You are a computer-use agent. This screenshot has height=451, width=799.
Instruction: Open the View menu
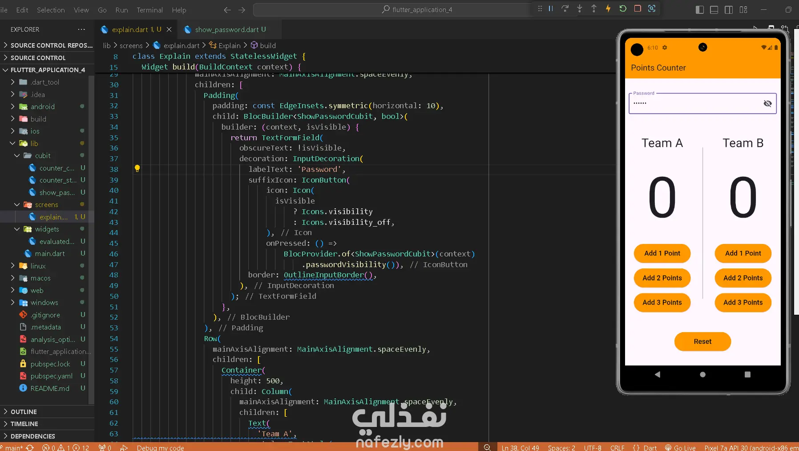(81, 10)
